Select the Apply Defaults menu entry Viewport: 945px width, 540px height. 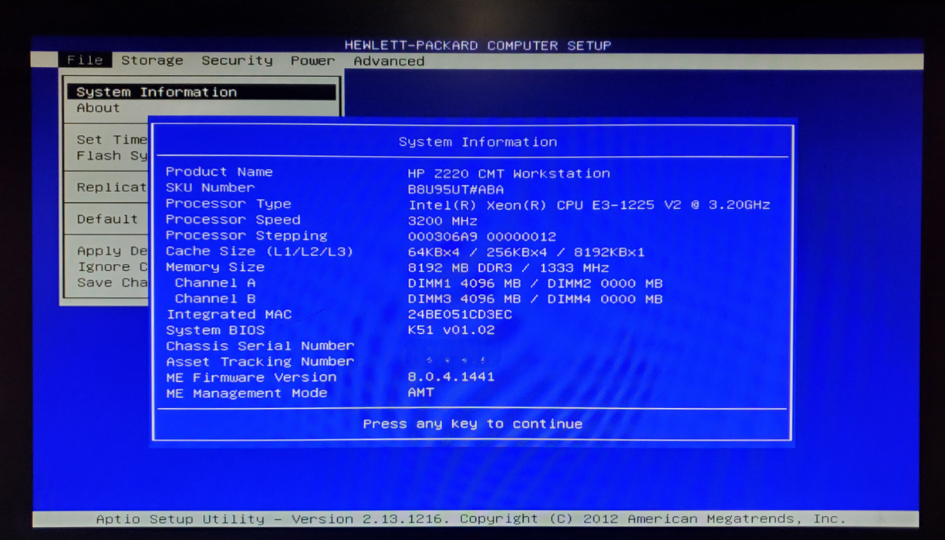click(x=111, y=251)
